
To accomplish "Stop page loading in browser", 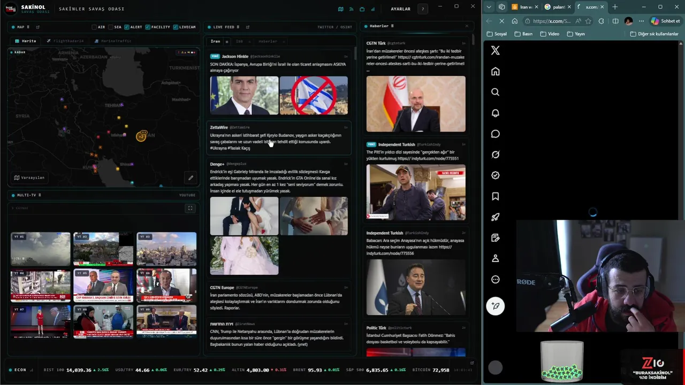I will pos(501,21).
